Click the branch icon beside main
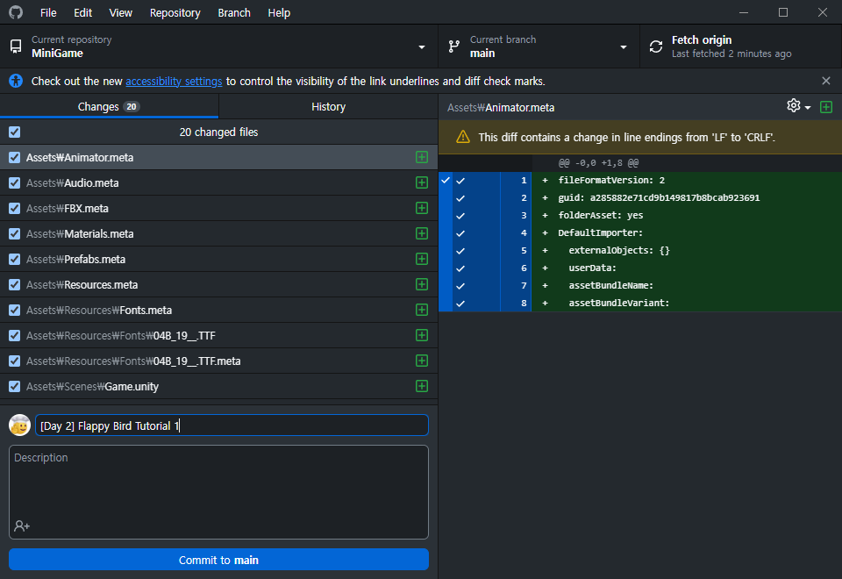This screenshot has width=842, height=579. click(x=454, y=46)
